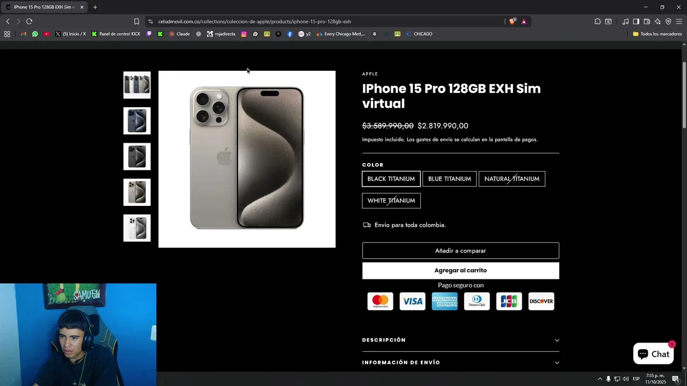Open the WhatsApp bookmark icon
Image resolution: width=687 pixels, height=386 pixels.
pos(35,34)
